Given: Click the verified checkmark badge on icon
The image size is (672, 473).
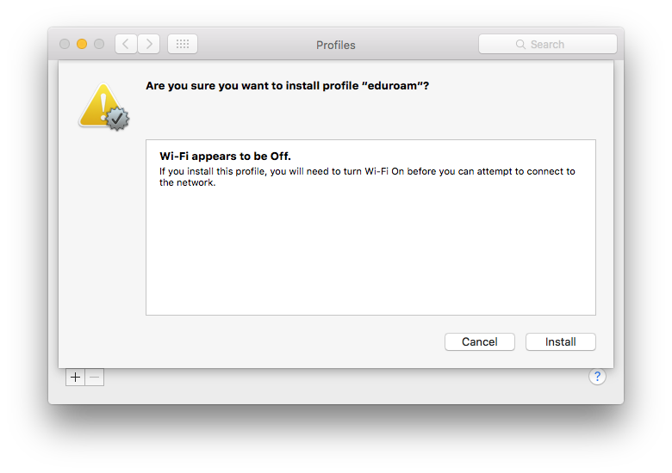Looking at the screenshot, I should 117,119.
